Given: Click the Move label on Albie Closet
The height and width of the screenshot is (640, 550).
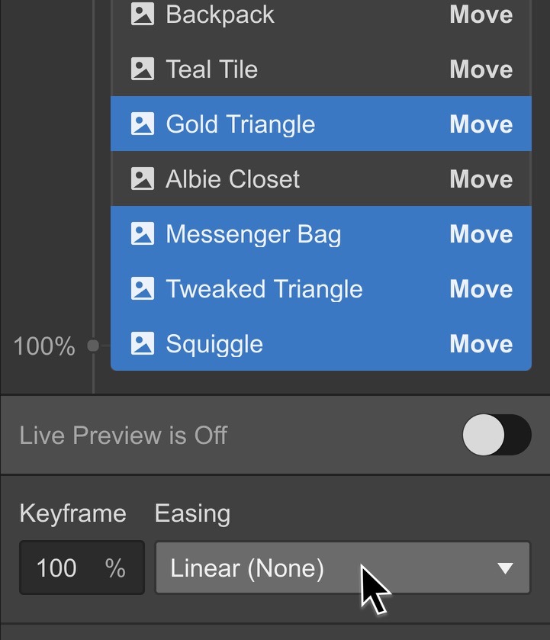Looking at the screenshot, I should click(481, 179).
